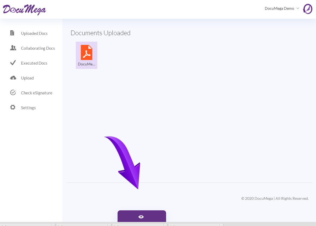
Task: Click the eye icon to view document
Action: click(141, 217)
